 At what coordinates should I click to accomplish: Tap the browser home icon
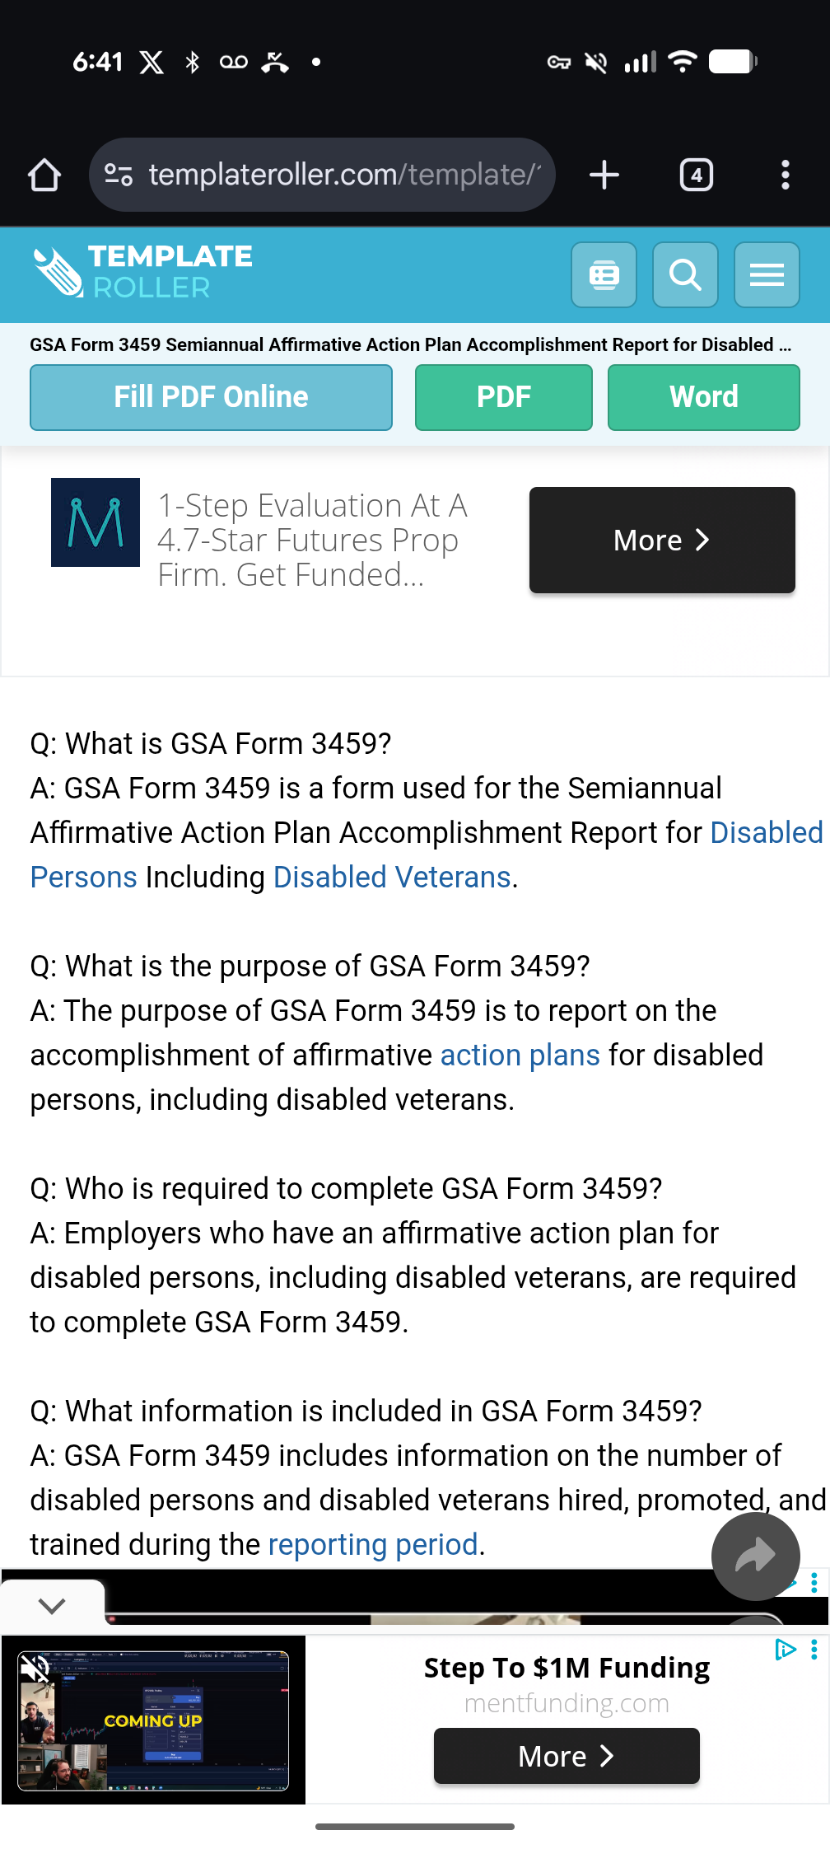pos(44,175)
